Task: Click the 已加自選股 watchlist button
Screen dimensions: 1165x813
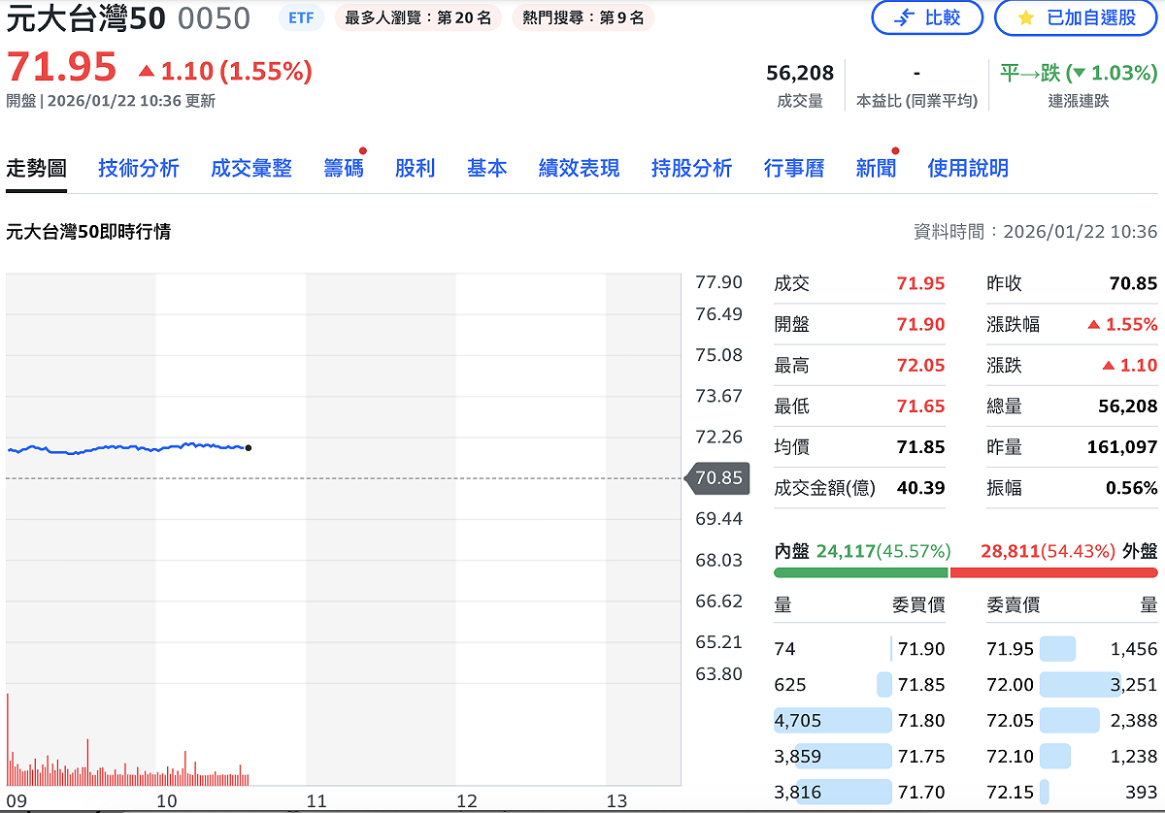Action: (x=1077, y=17)
